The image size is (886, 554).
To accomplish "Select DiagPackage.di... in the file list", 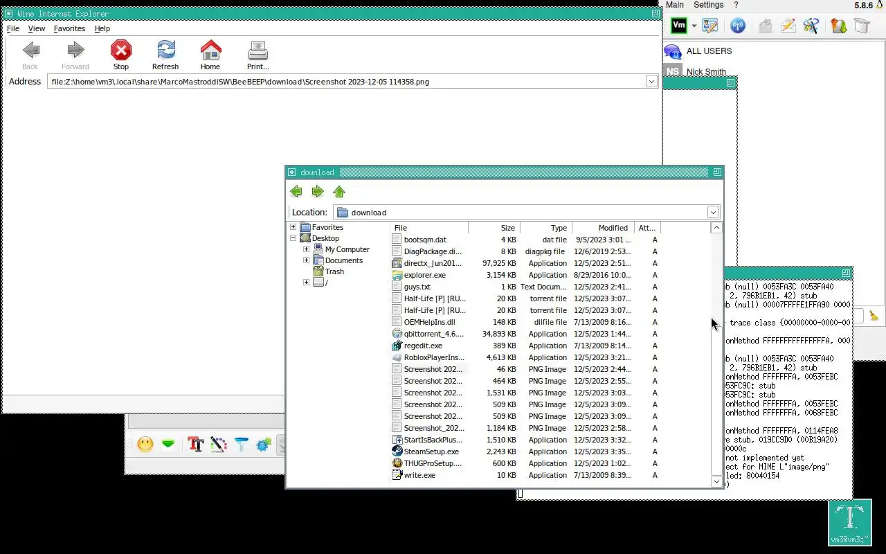I will 433,251.
